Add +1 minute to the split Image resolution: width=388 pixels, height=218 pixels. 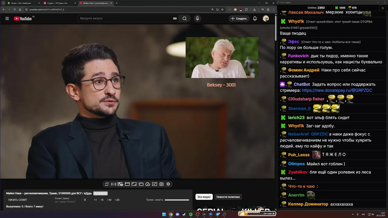(95, 200)
